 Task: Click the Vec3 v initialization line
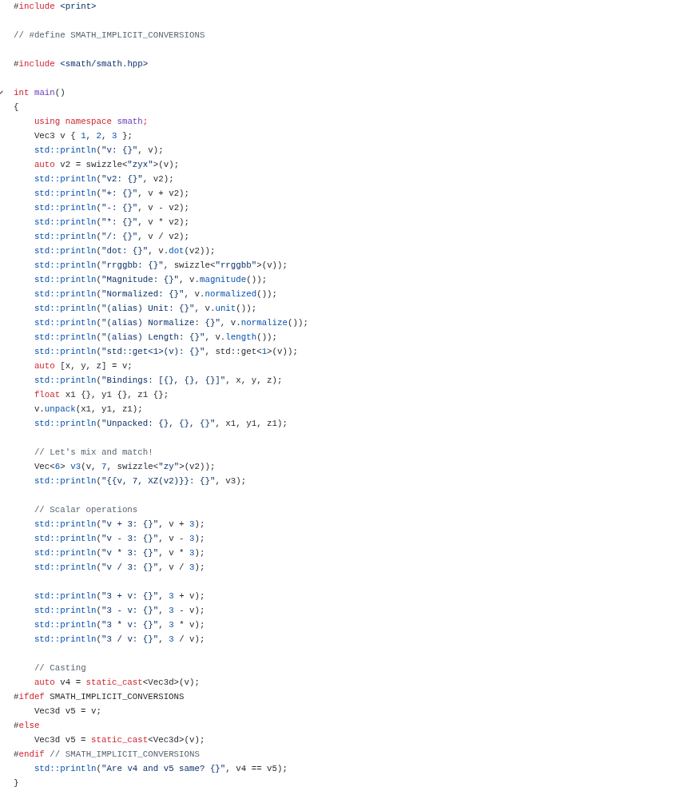pyautogui.click(x=83, y=136)
